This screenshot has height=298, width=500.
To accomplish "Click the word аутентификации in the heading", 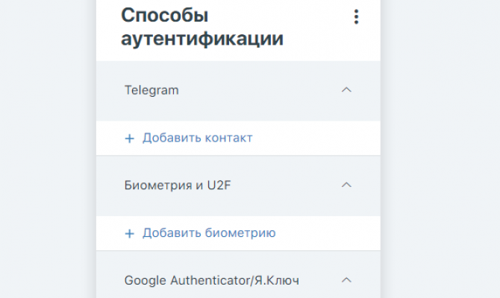I will pyautogui.click(x=201, y=39).
